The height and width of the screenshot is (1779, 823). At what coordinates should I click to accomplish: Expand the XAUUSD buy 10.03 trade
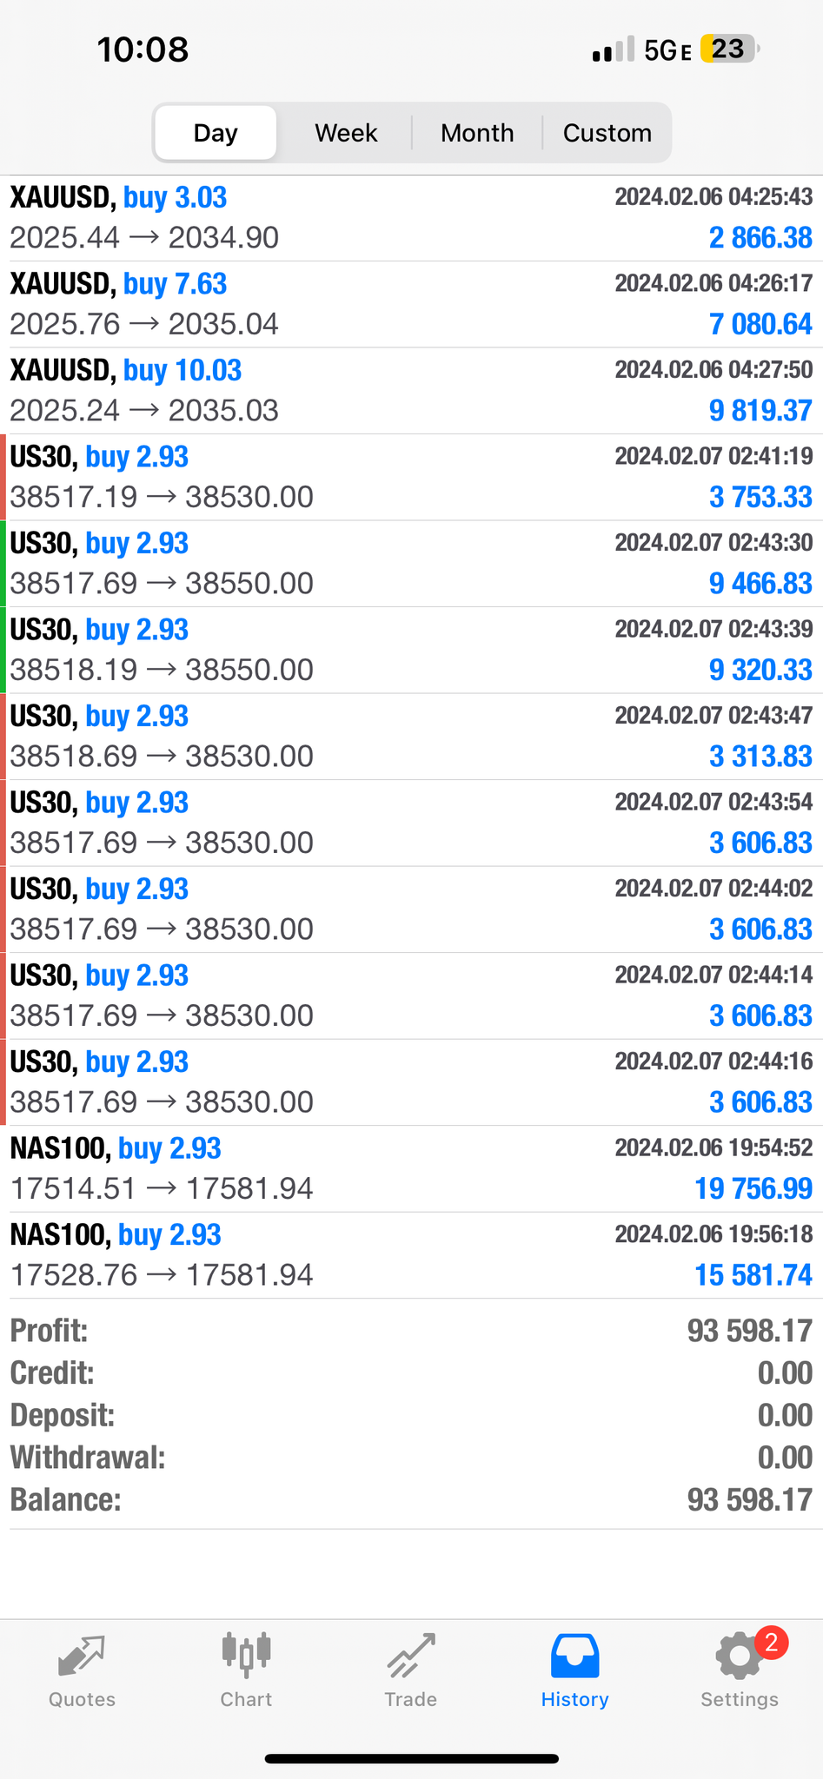pyautogui.click(x=411, y=391)
